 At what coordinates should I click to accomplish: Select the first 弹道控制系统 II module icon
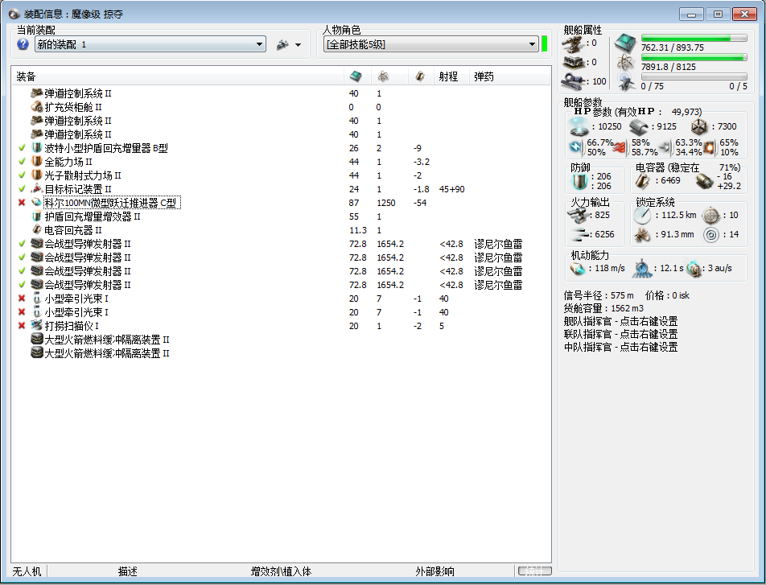pyautogui.click(x=37, y=93)
